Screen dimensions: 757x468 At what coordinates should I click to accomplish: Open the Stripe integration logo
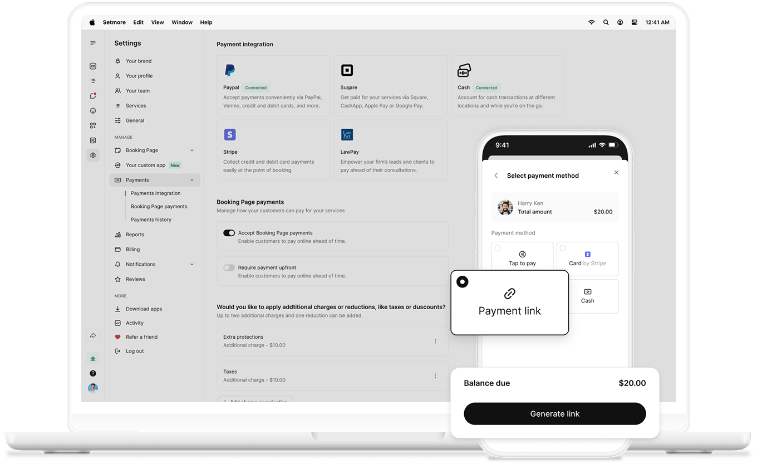(230, 134)
